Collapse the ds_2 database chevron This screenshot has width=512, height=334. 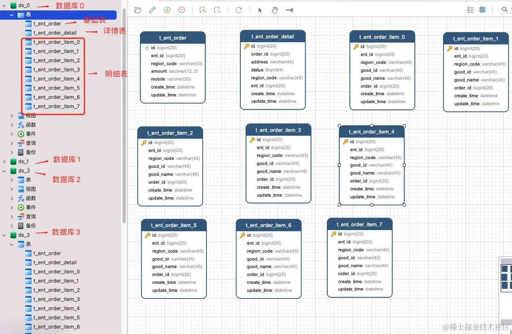tap(5, 171)
